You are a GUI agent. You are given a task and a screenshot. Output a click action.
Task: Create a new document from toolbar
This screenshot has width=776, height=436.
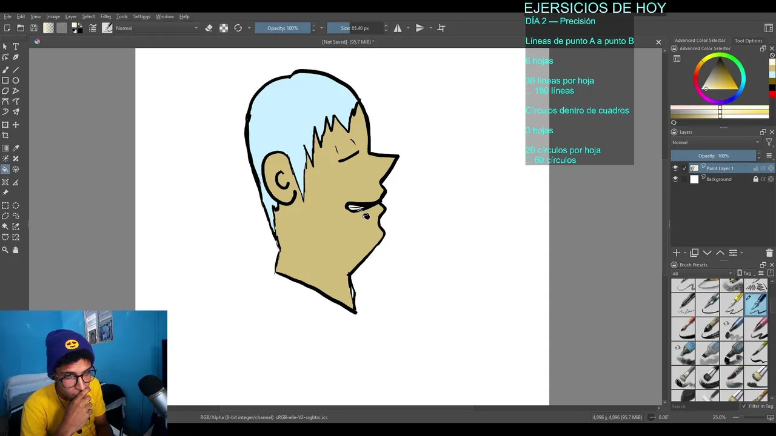click(7, 28)
